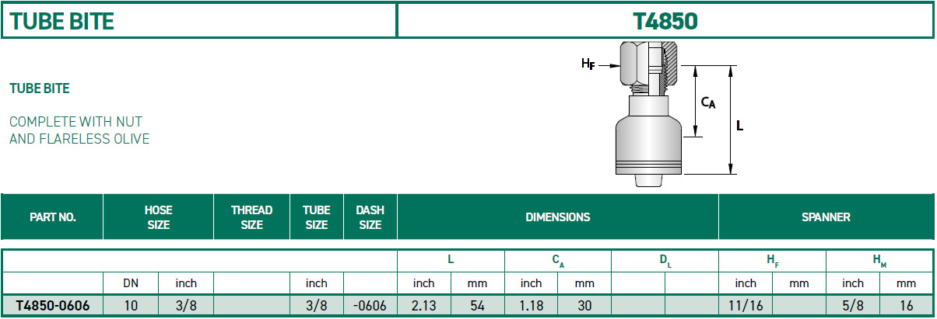The width and height of the screenshot is (937, 319).
Task: Click the HM inch value 5/8
Action: [853, 306]
